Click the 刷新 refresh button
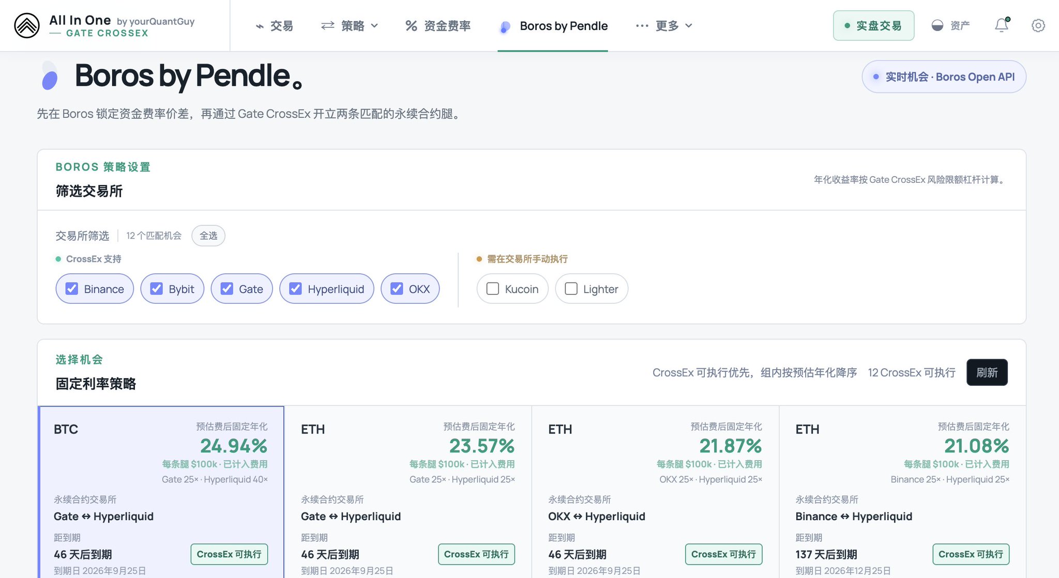1059x578 pixels. pos(987,372)
